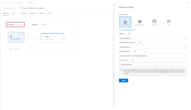Switch to the Retention tab

tap(33, 13)
